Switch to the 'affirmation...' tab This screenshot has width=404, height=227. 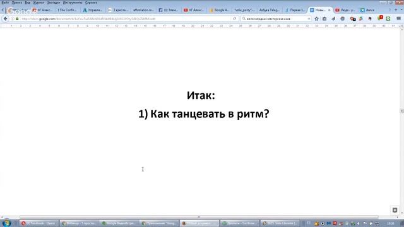(x=143, y=10)
